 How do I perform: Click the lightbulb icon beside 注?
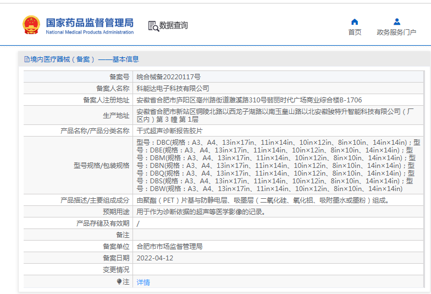coord(119,282)
